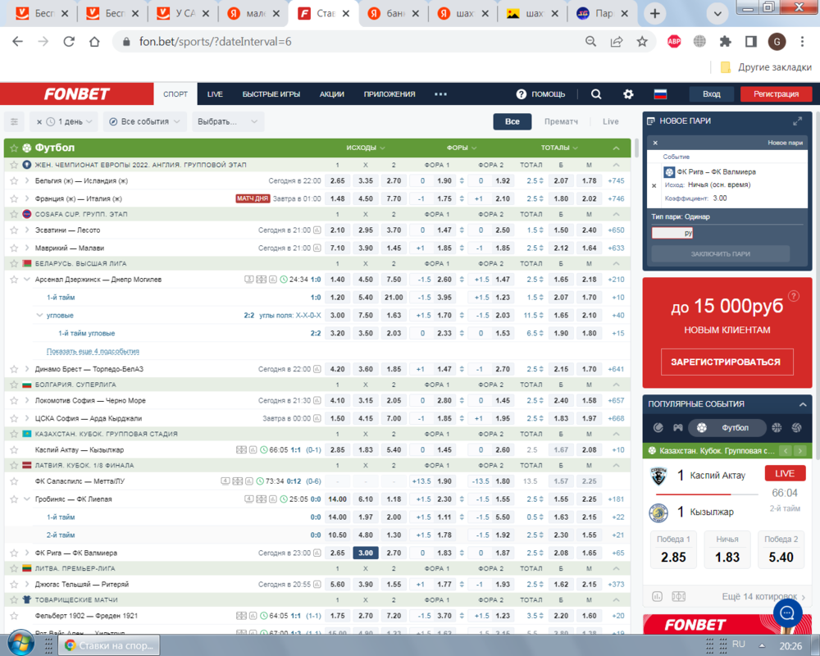Select 3.00 draw odds ФК Рига
This screenshot has height=656, width=820.
[x=366, y=553]
